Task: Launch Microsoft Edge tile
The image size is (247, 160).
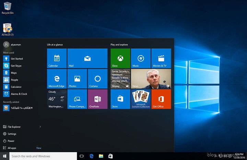Action: pyautogui.click(x=57, y=79)
